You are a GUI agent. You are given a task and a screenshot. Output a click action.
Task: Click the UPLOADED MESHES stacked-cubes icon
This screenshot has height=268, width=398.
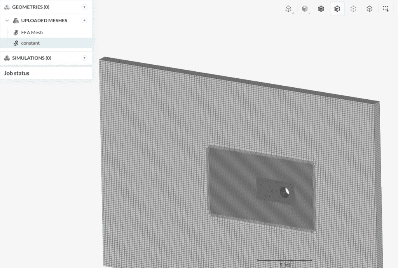16,20
